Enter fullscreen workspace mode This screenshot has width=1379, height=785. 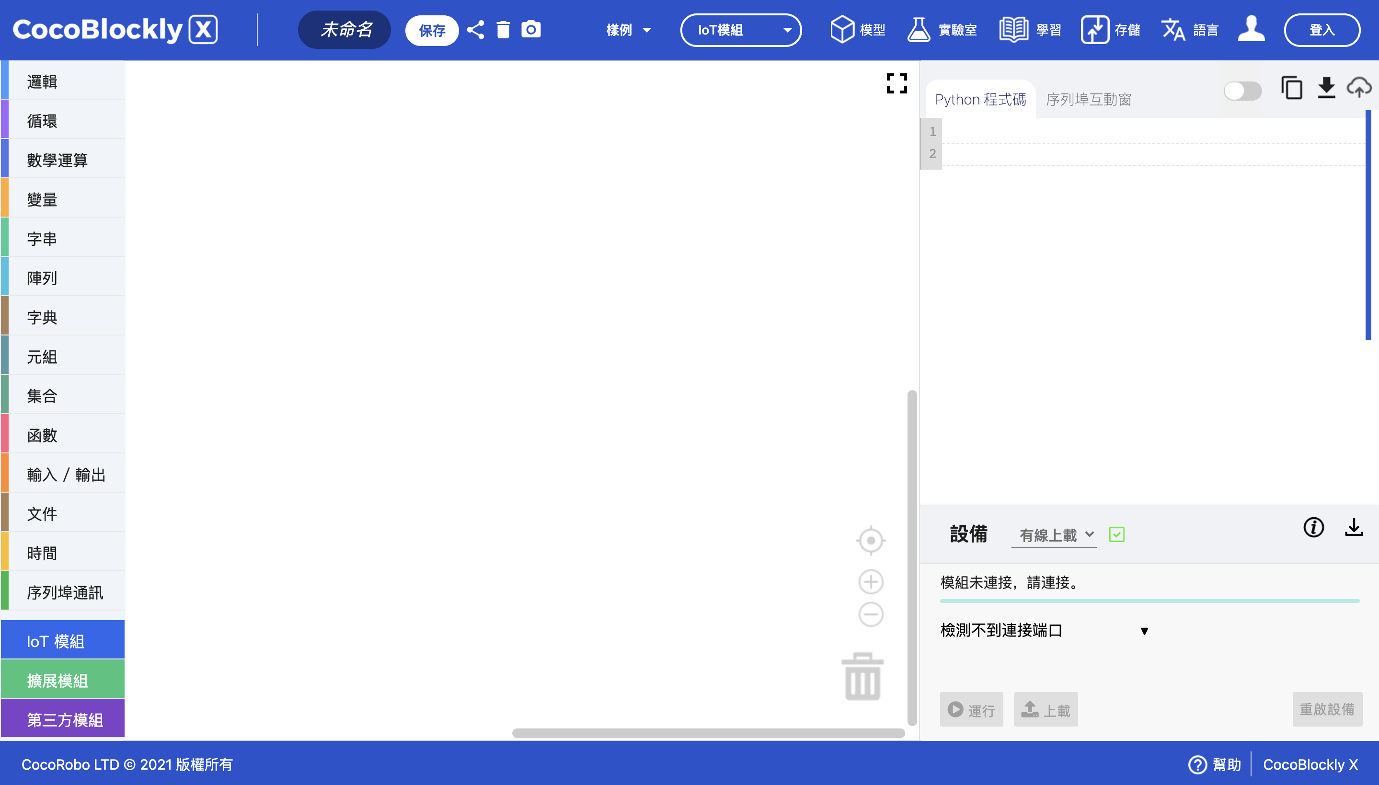pyautogui.click(x=896, y=83)
